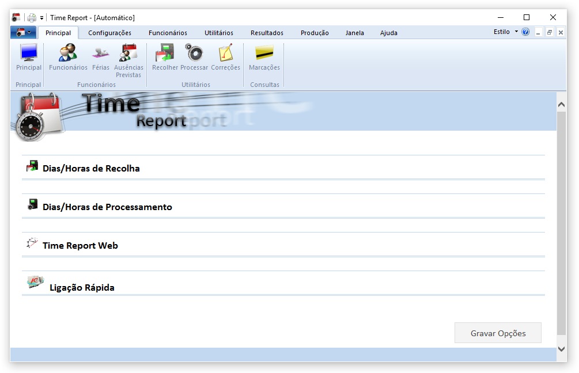This screenshot has width=579, height=373.
Task: Click the application menu button
Action: click(23, 32)
